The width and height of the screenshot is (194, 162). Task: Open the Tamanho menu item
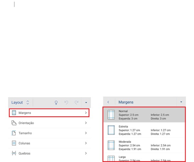click(49, 133)
